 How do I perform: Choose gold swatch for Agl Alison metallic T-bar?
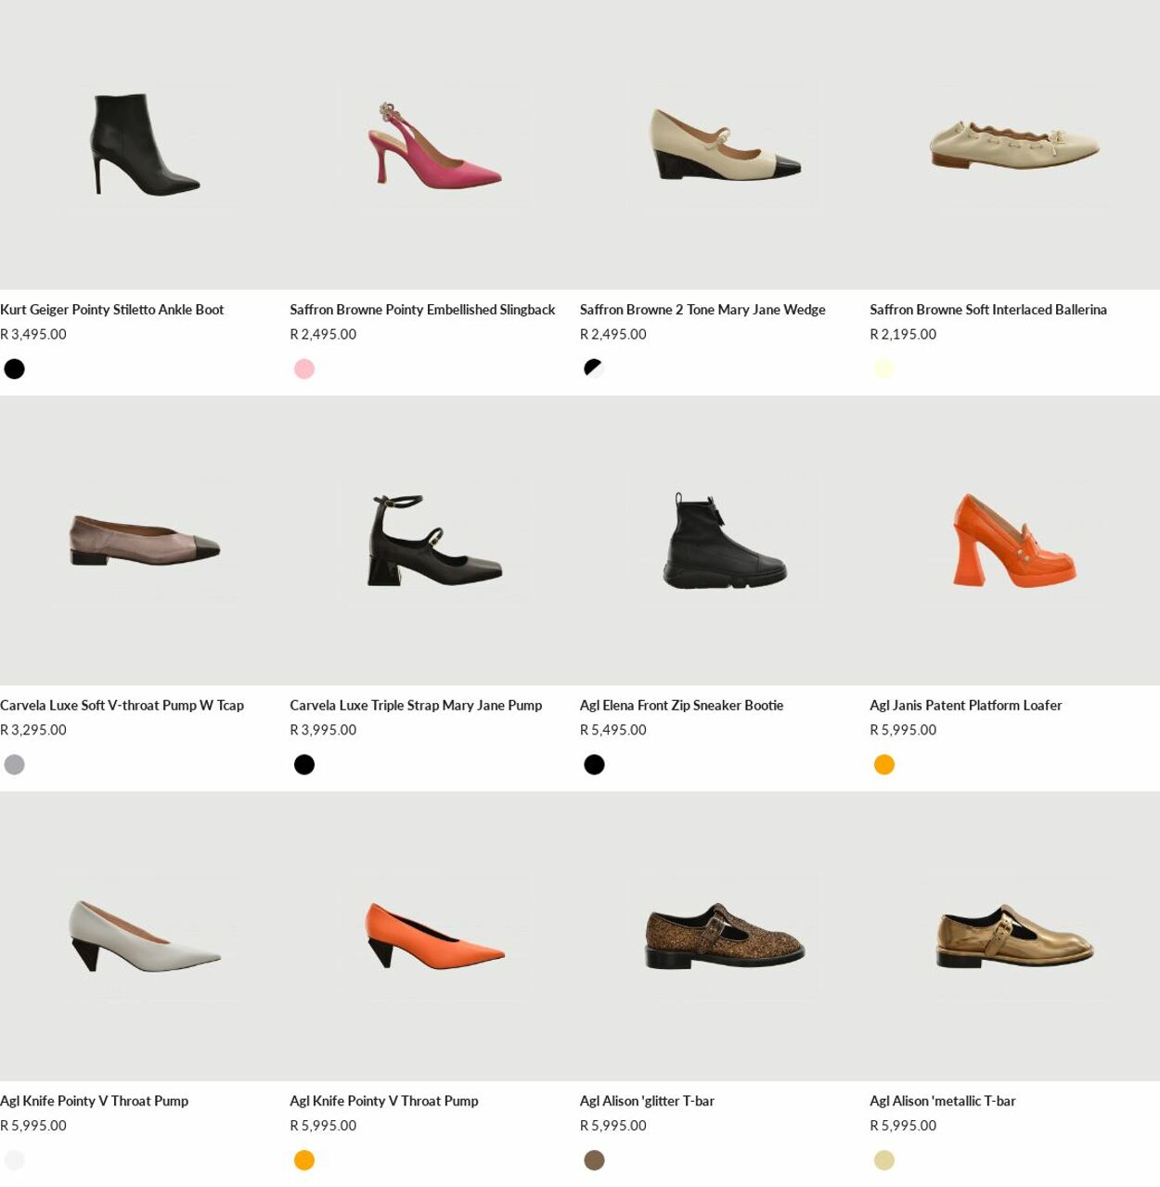click(884, 1161)
